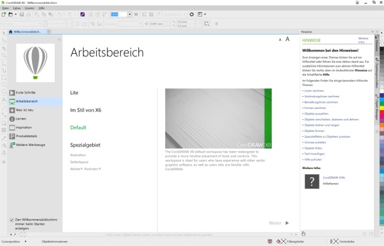Click the page frame icon in property bar
This screenshot has width=384, height=246.
pyautogui.click(x=207, y=24)
